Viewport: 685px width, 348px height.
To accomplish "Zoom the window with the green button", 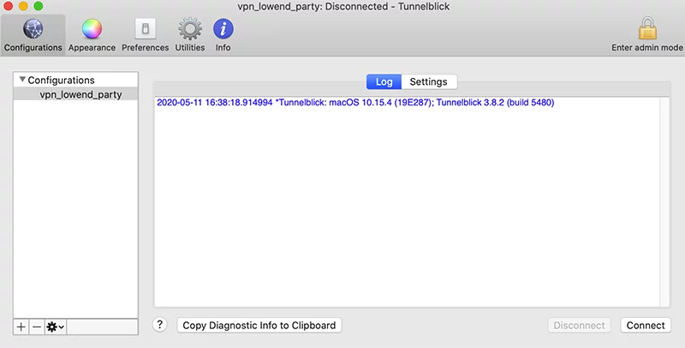I will point(39,6).
